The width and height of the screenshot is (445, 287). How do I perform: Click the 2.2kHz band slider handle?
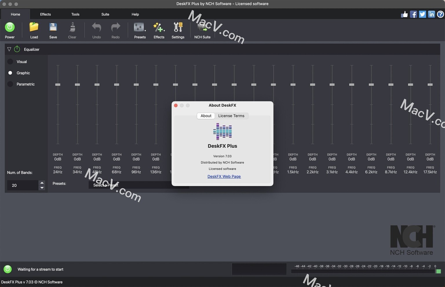(313, 84)
